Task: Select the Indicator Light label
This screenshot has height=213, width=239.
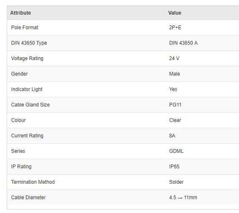Action: (x=27, y=89)
